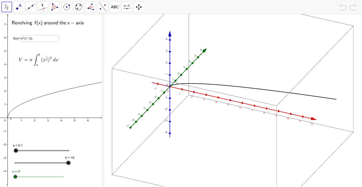The image size is (362, 187).
Task: Click the track of the α angle slider
Action: pyautogui.click(x=39, y=177)
